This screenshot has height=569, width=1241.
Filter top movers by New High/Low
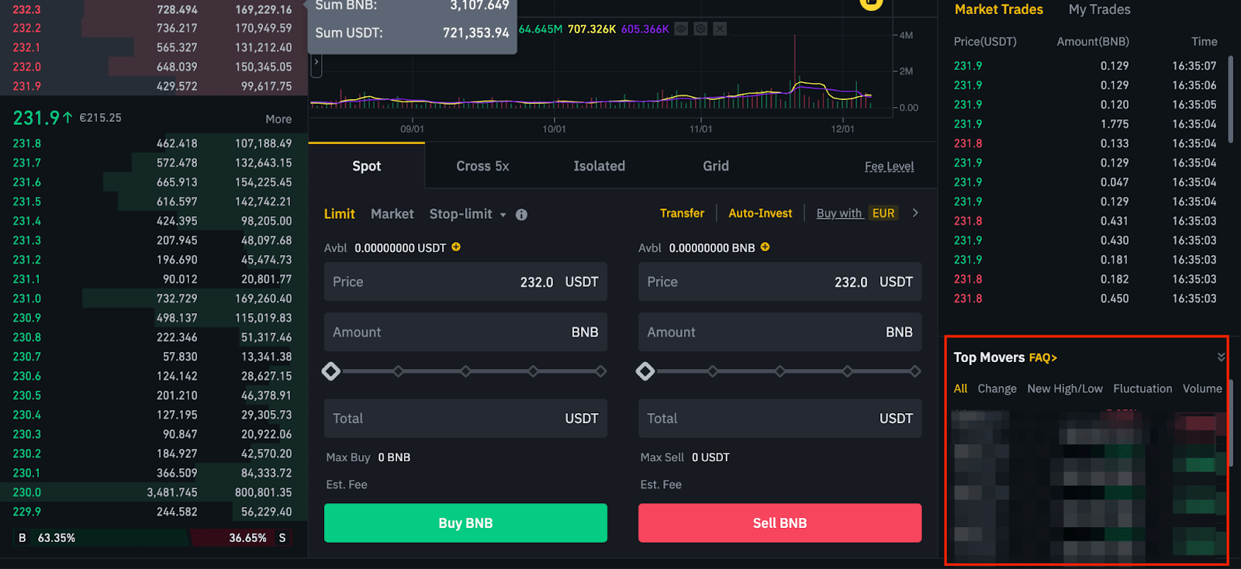coord(1065,388)
